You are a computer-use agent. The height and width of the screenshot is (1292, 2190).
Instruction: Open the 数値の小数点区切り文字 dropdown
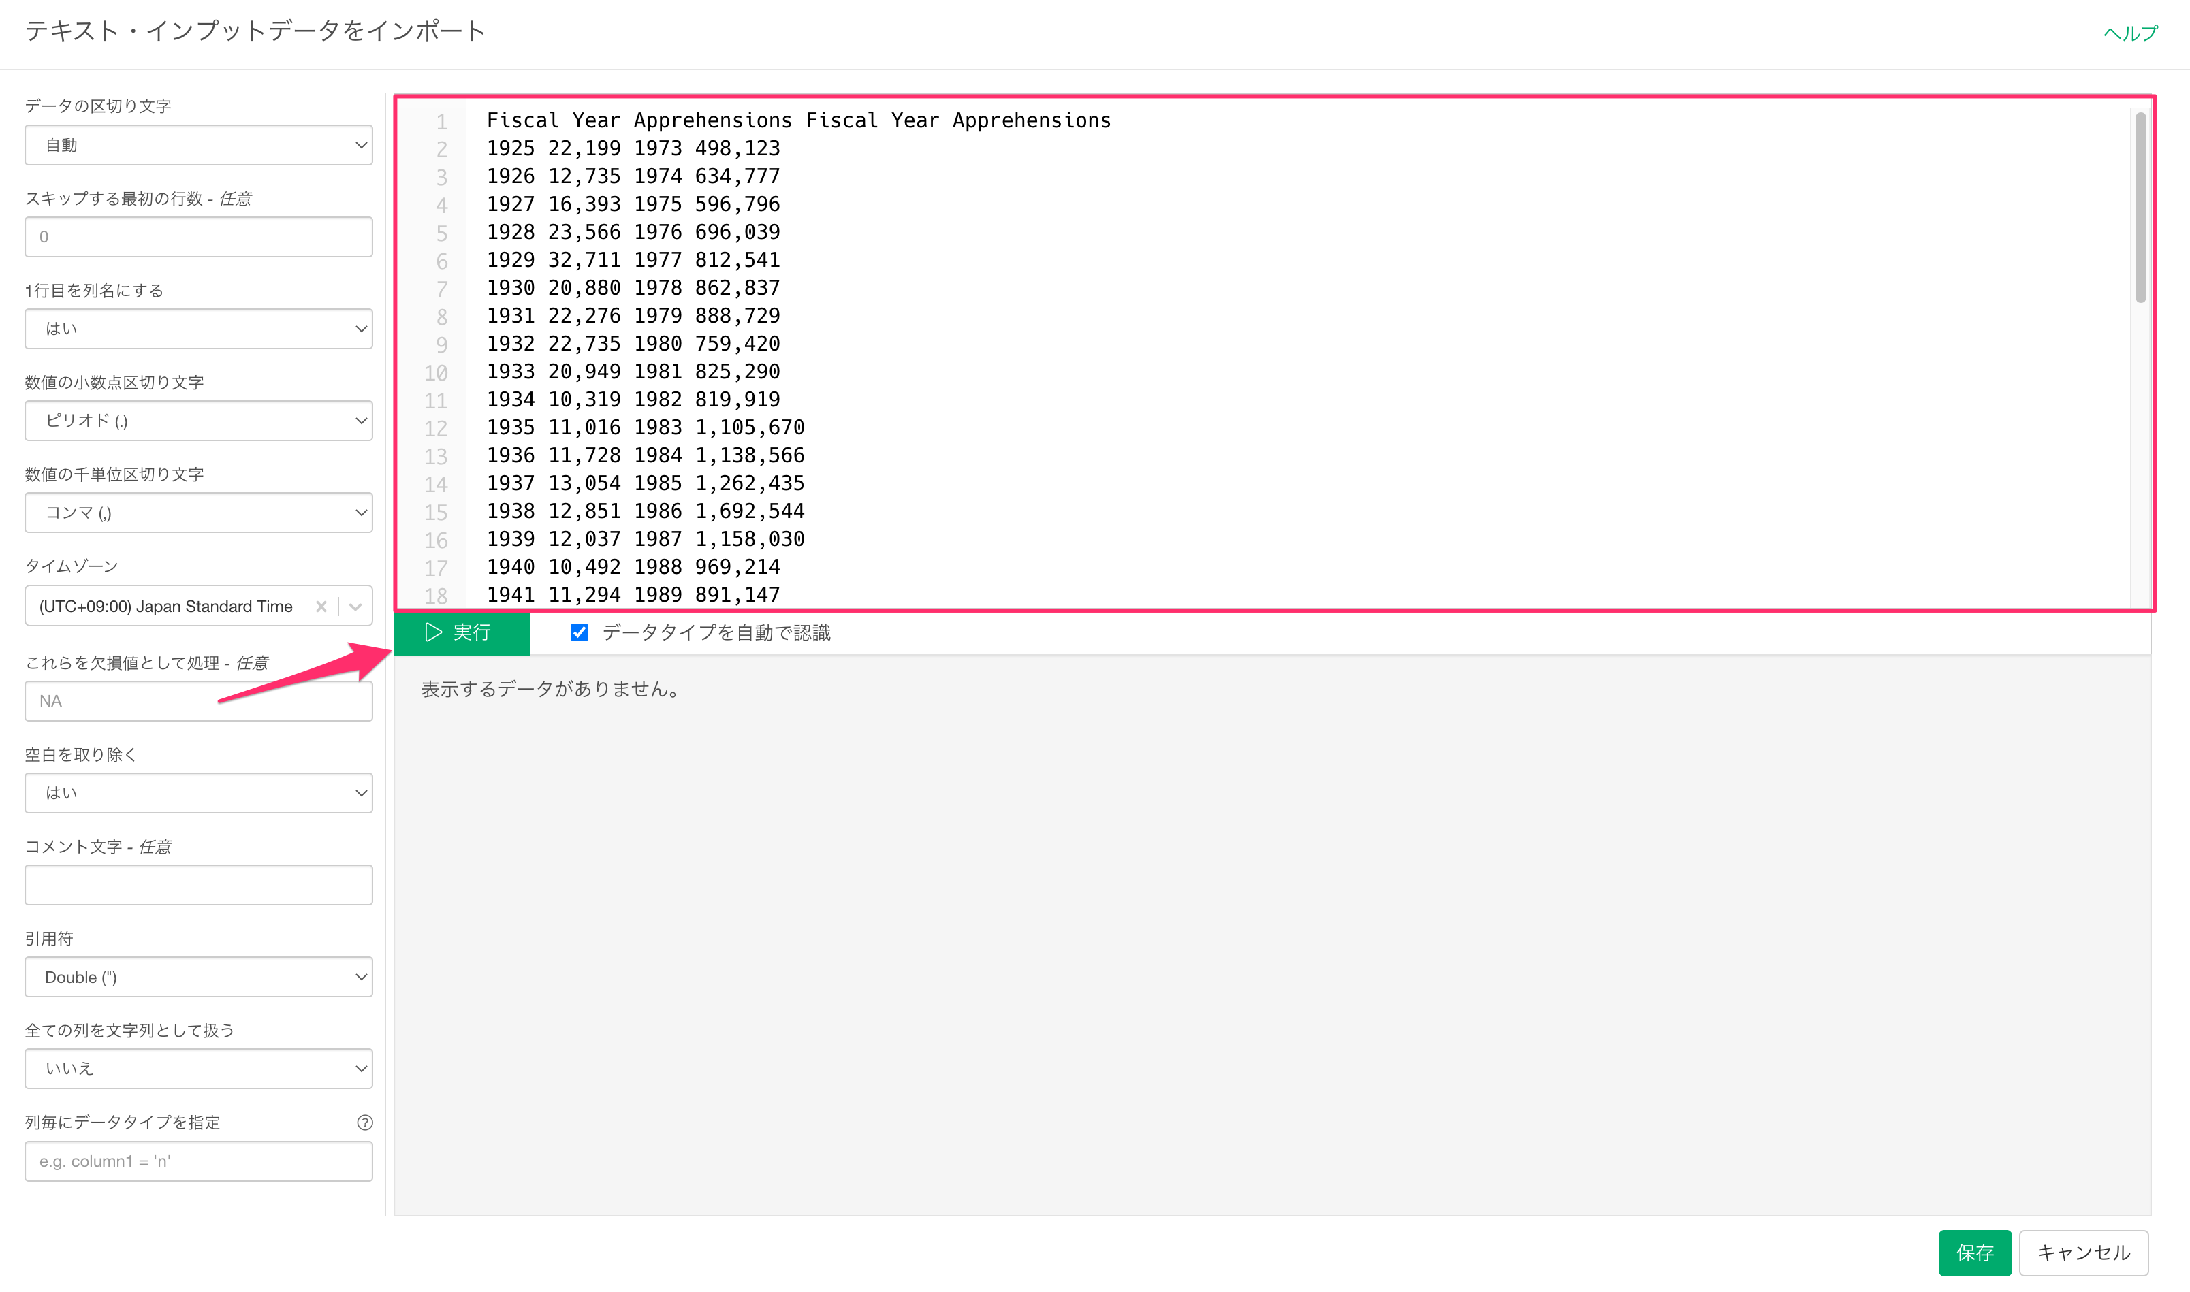click(199, 421)
